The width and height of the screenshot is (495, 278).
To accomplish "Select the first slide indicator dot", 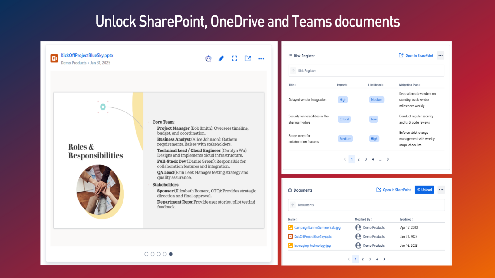I will click(x=147, y=254).
